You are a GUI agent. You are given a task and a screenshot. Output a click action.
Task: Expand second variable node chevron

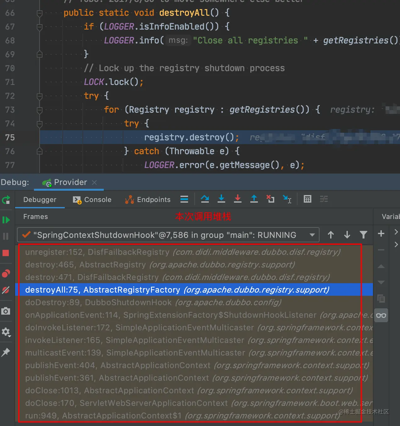[x=396, y=244]
